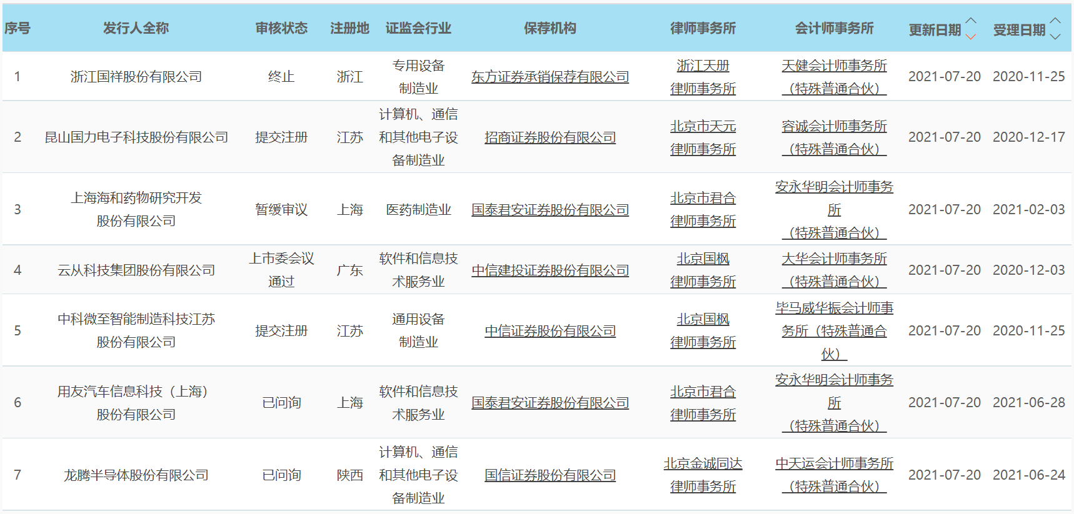Open 毕马威华振会计师事务所 link

(x=834, y=331)
